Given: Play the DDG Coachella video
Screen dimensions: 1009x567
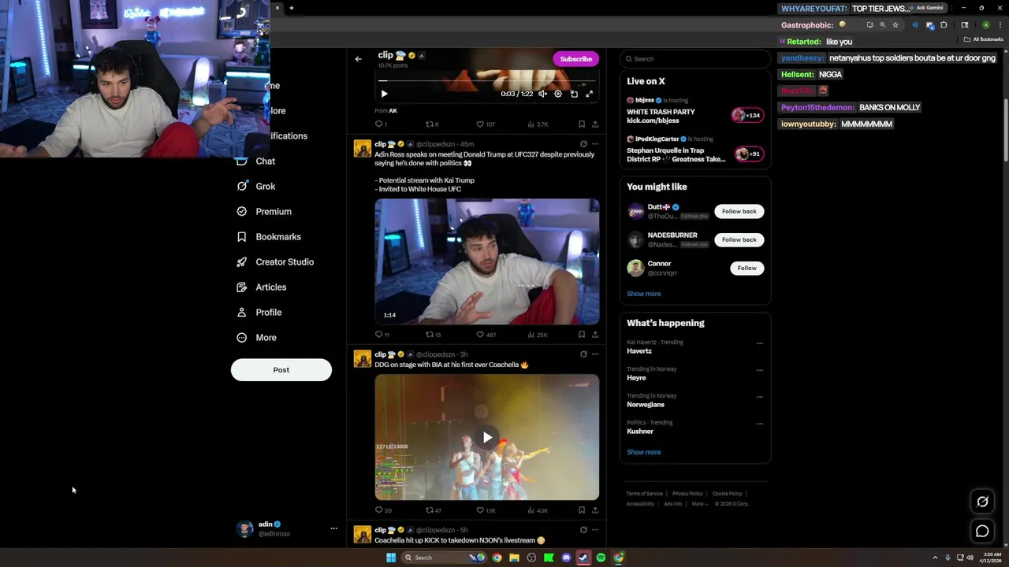Looking at the screenshot, I should [x=487, y=437].
